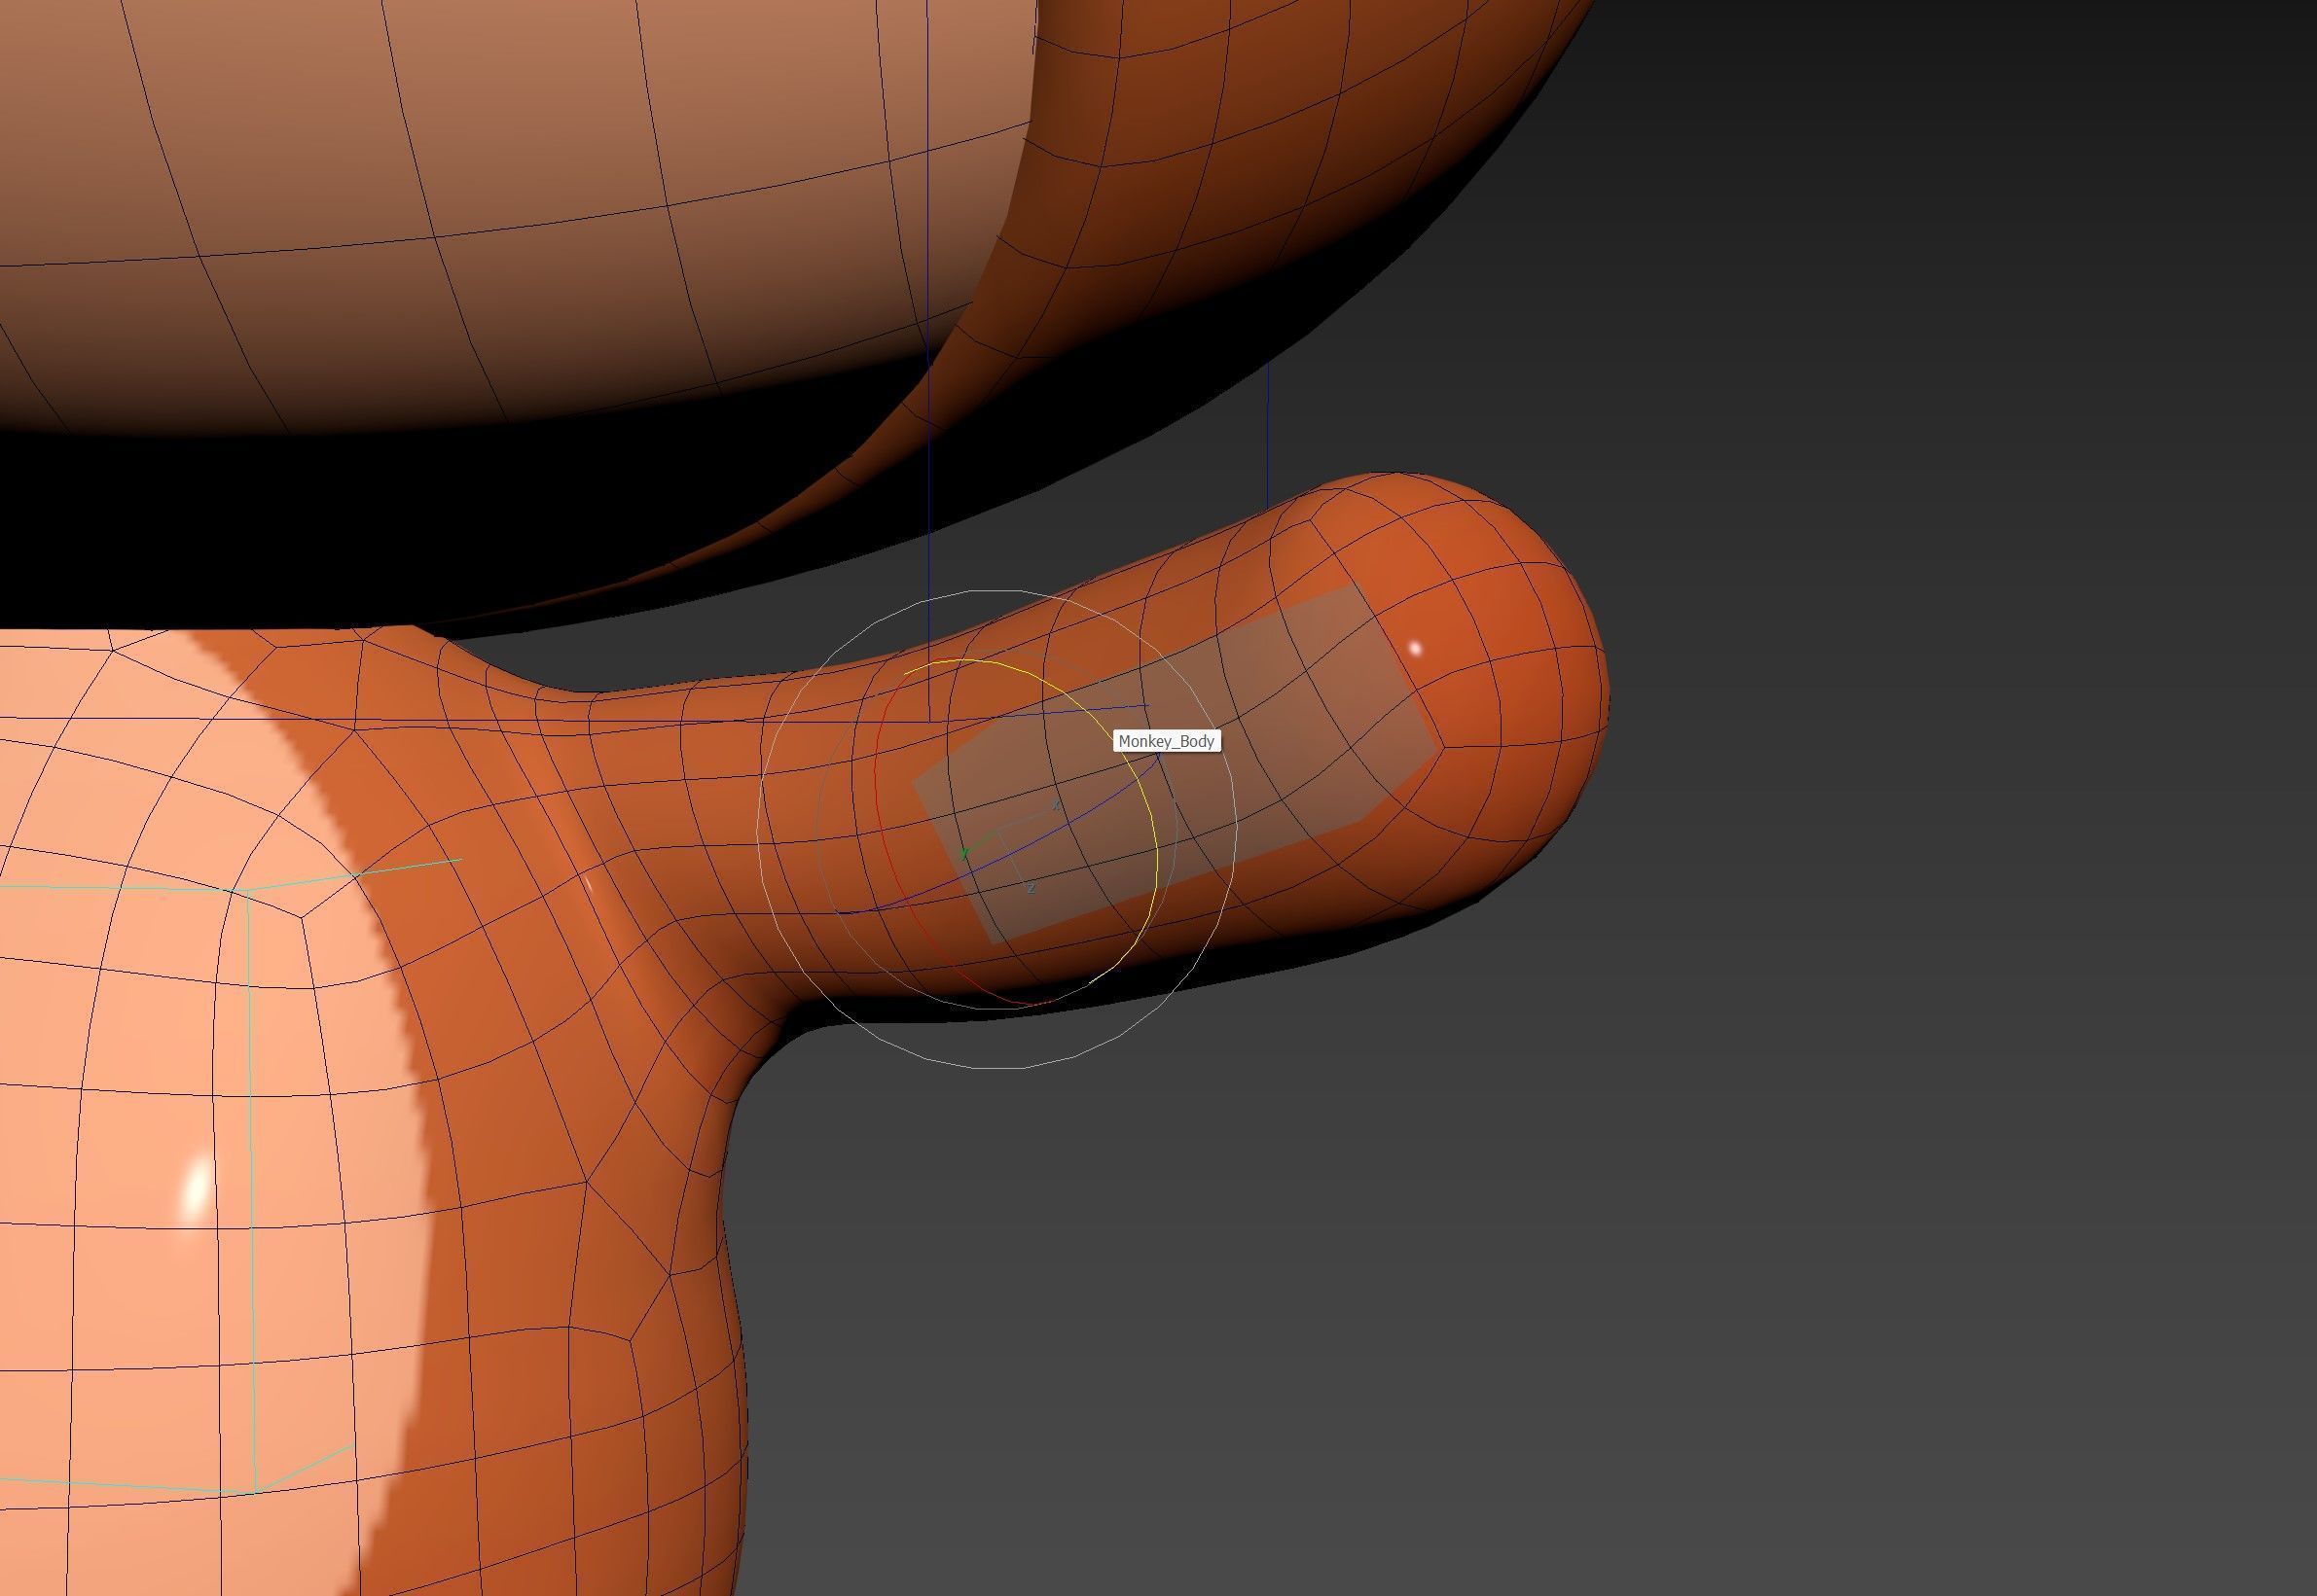The image size is (2317, 1596).
Task: Click the small white specular highlight on arm tip
Action: (1415, 649)
